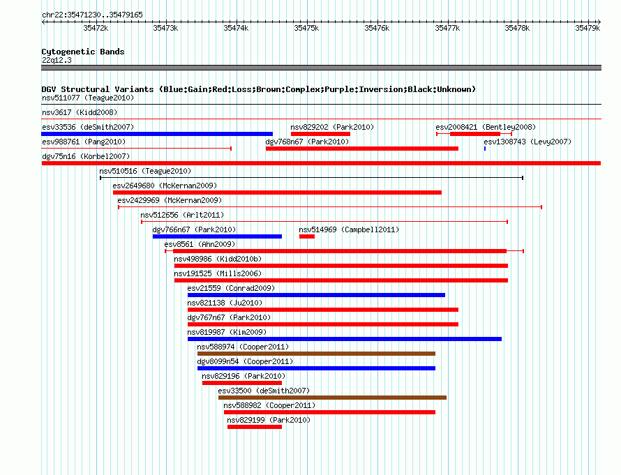Click the chr22:35471230..35479165 region text
The image size is (621, 475).
[92, 15]
